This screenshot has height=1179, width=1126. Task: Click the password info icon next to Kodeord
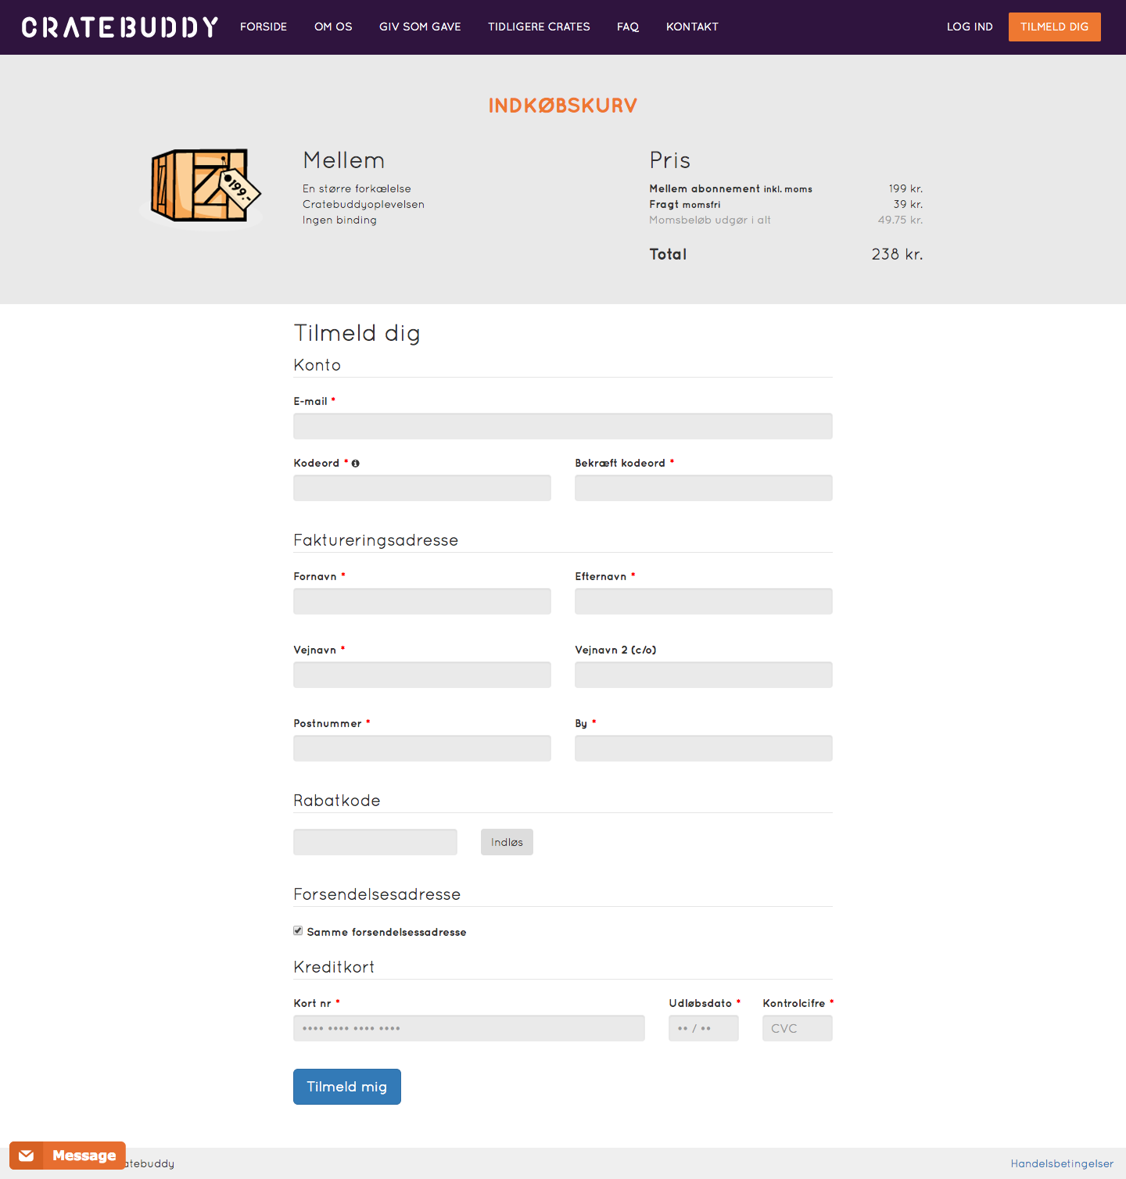[356, 464]
